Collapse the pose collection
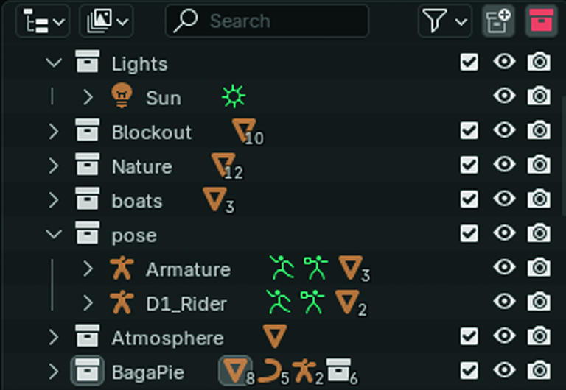This screenshot has height=390, width=566. click(54, 235)
